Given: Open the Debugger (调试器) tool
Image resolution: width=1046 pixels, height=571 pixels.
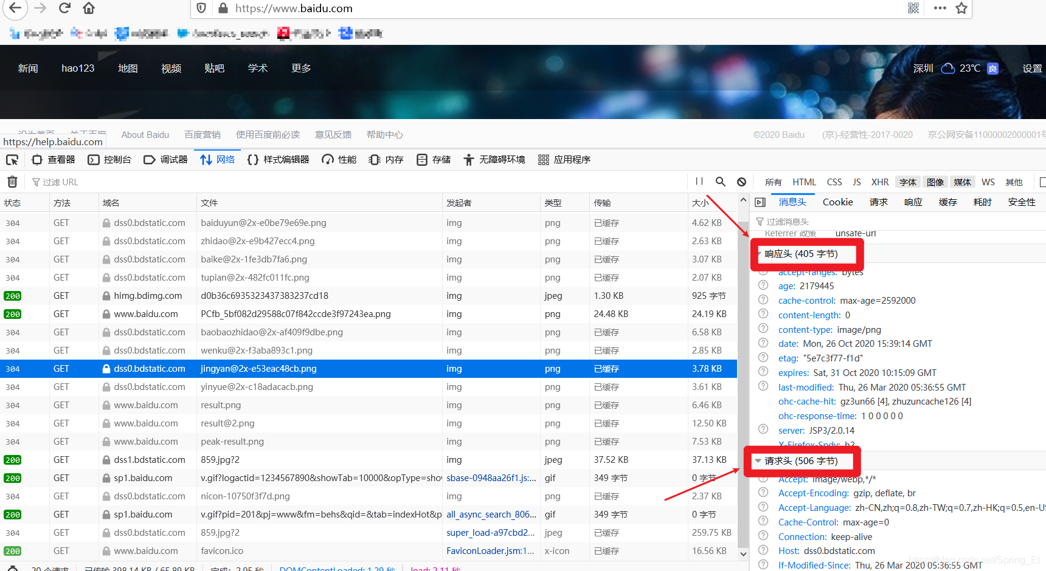Looking at the screenshot, I should pyautogui.click(x=165, y=160).
